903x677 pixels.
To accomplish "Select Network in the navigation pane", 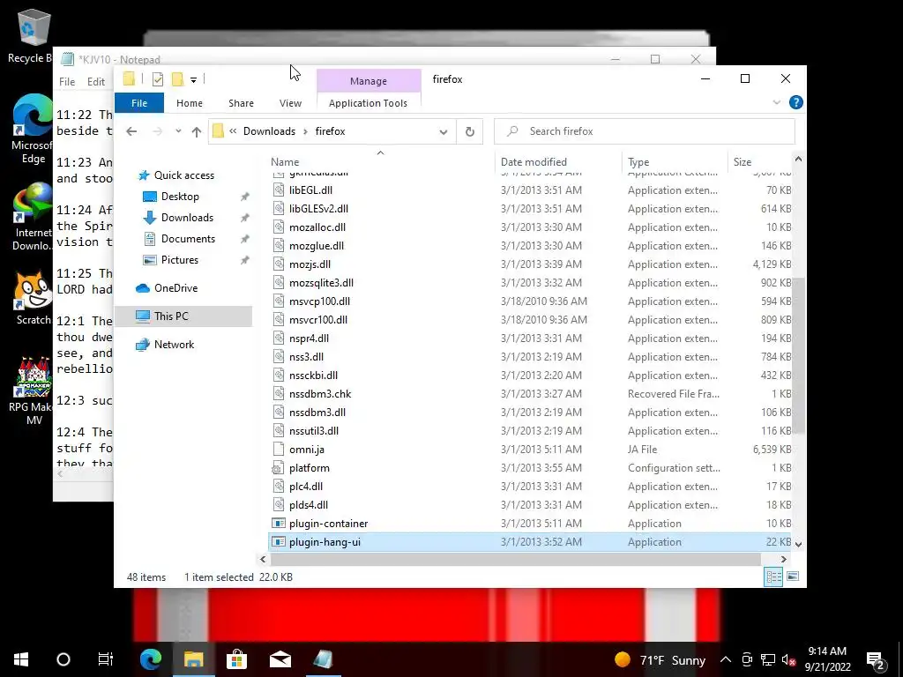I will [174, 345].
